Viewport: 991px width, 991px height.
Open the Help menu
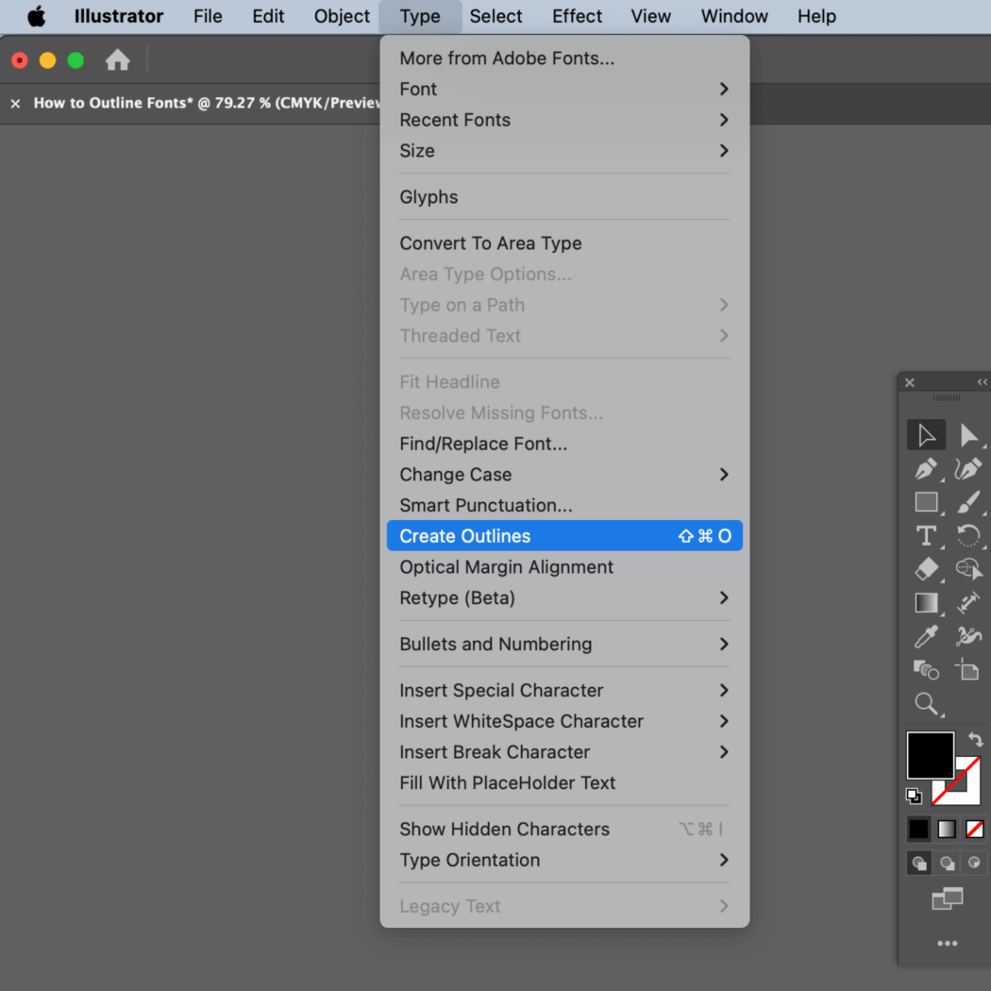click(x=816, y=16)
